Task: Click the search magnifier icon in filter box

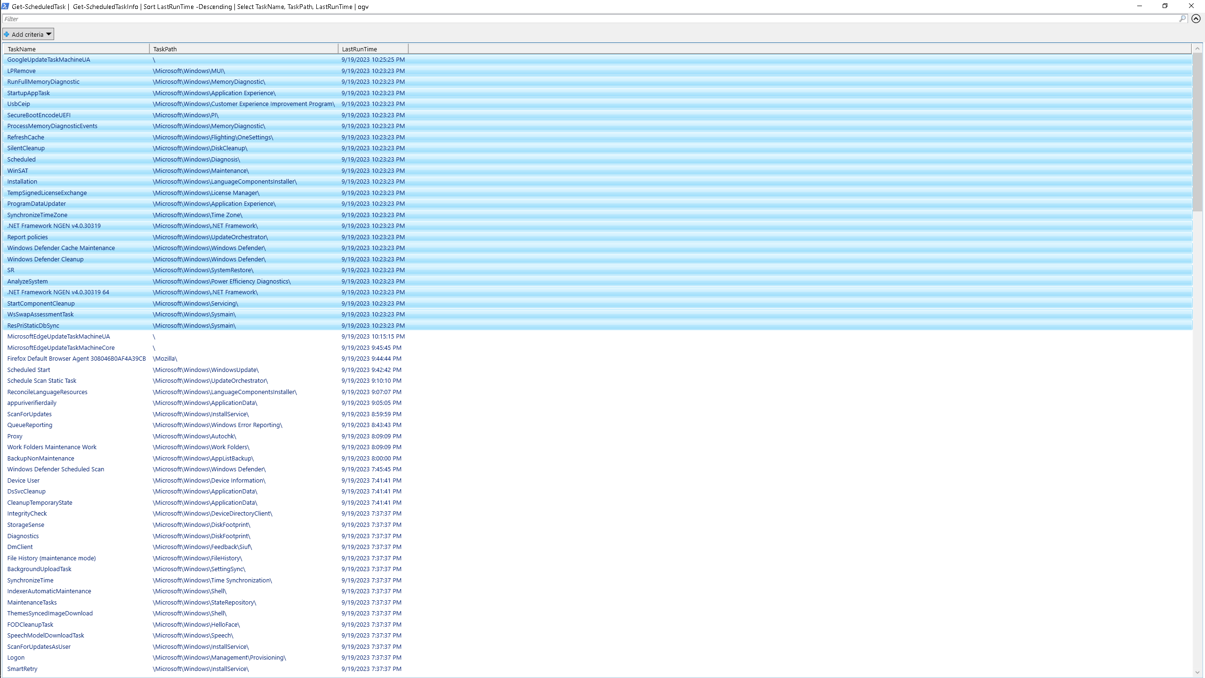Action: 1182,19
